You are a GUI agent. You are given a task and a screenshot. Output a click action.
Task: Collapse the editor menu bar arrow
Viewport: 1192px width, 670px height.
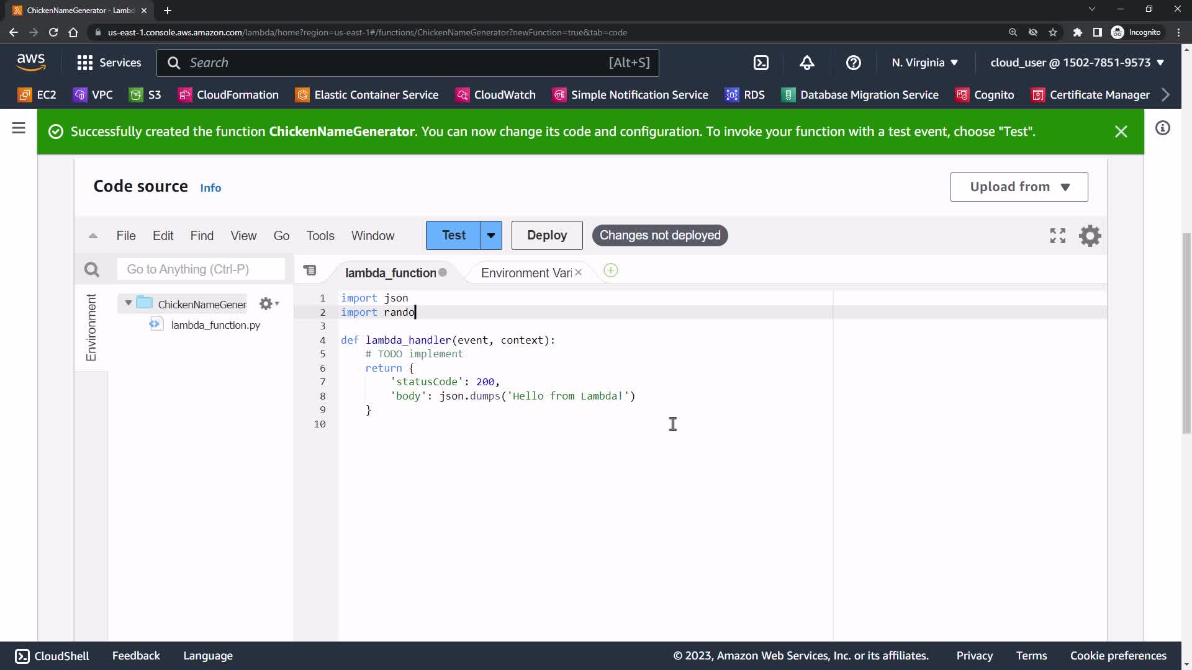[x=93, y=236]
